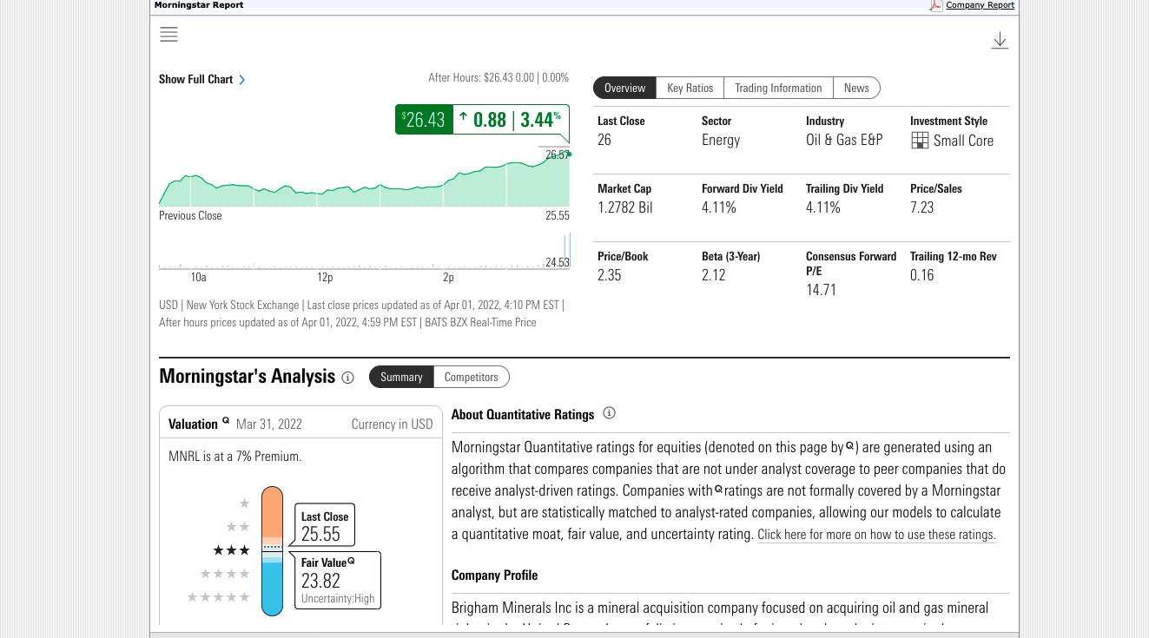Click the Market Cap value 1.2782 Bil
Screen dimensions: 1149x638
click(625, 207)
